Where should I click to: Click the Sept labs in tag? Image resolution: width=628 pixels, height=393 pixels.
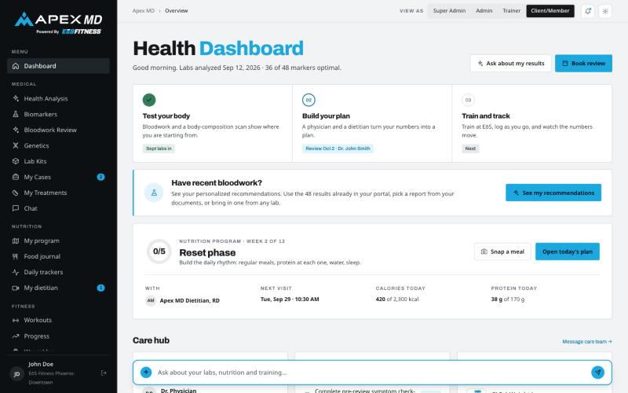pyautogui.click(x=159, y=149)
